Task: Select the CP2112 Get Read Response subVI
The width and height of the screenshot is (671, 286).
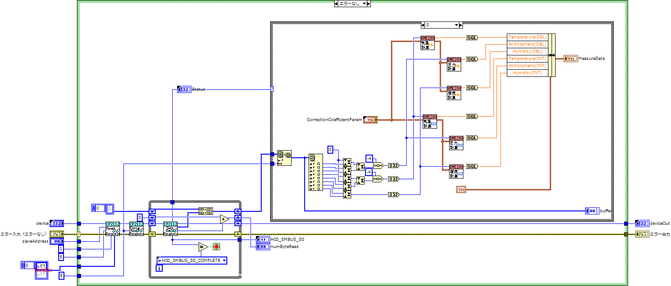Action: click(170, 229)
